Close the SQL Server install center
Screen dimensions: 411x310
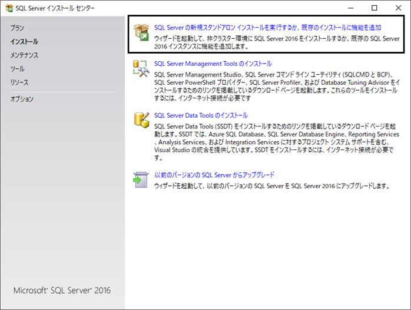pyautogui.click(x=398, y=8)
